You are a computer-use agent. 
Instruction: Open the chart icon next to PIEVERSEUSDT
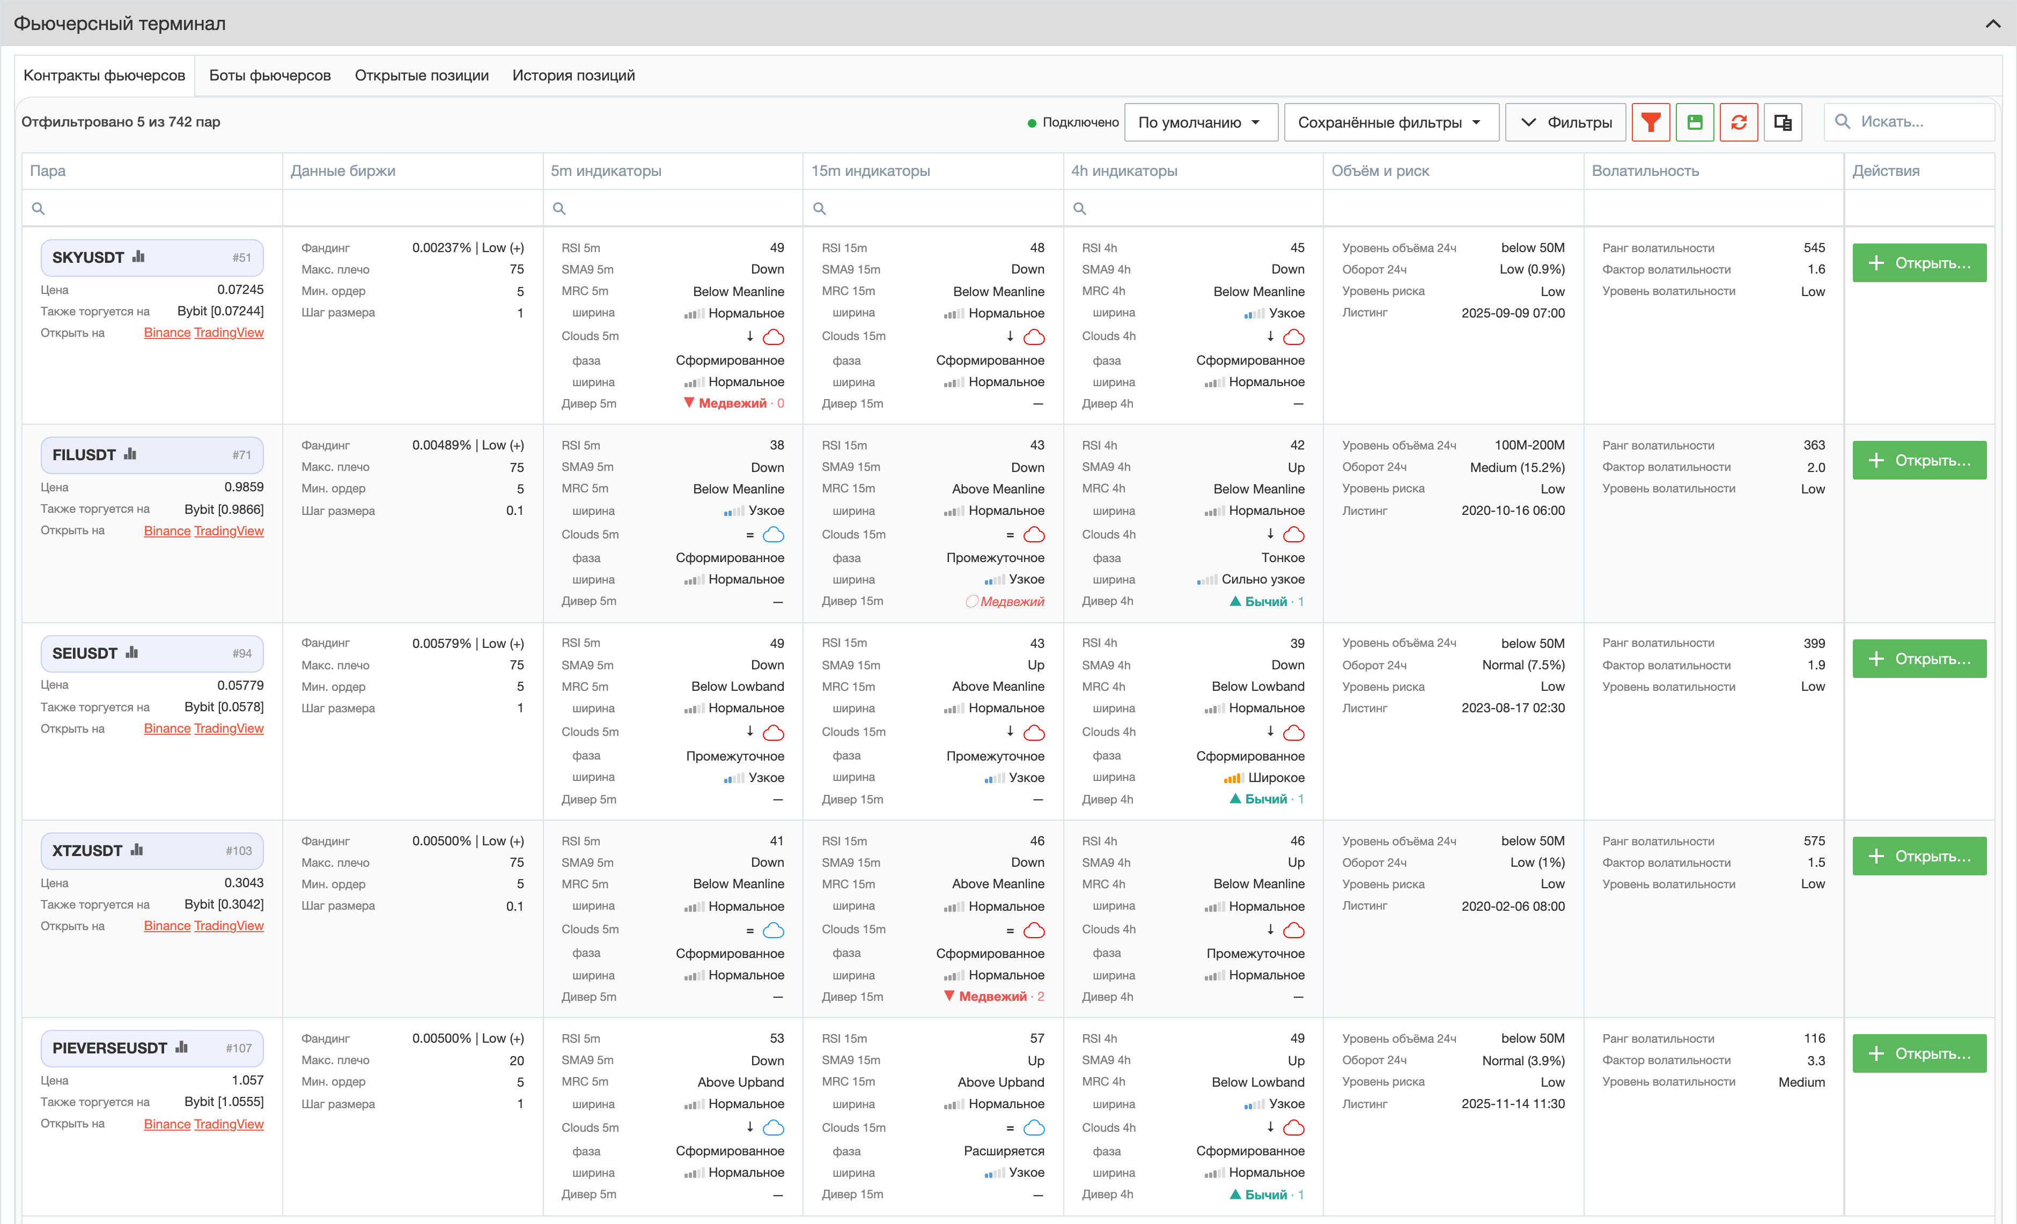[182, 1047]
